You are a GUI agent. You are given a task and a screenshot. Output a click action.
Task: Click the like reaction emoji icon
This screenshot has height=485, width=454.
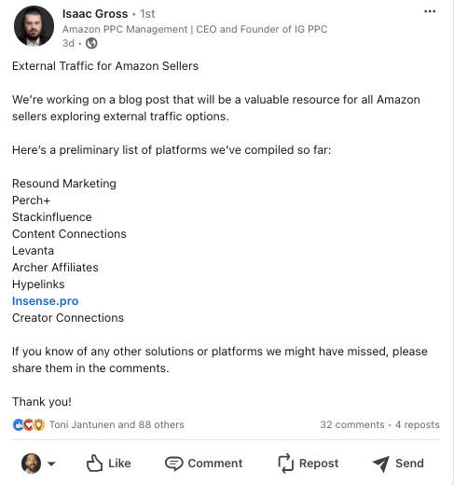(18, 424)
